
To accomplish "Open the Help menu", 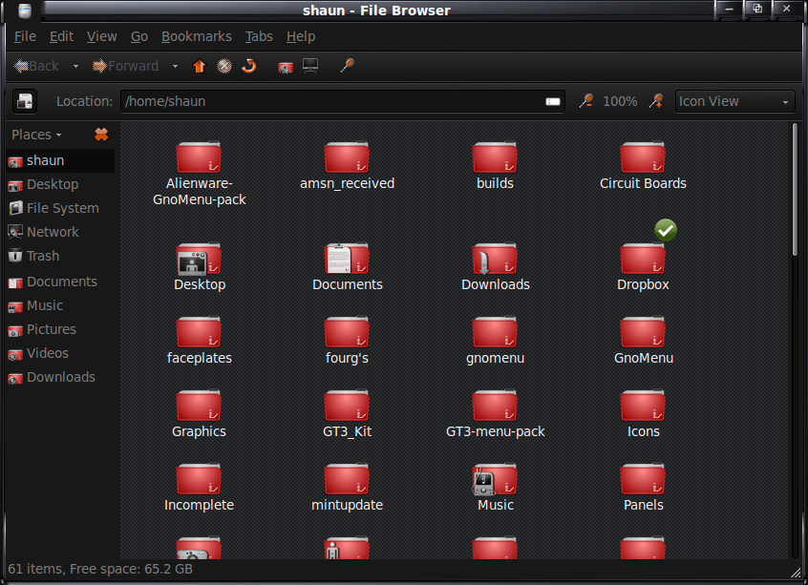I will [301, 36].
